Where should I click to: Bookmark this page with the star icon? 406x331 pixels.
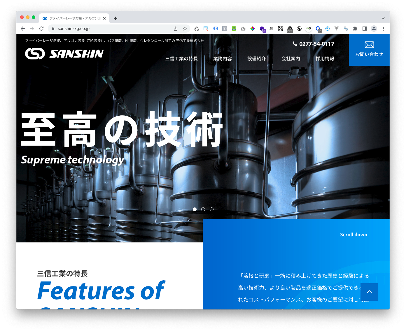[185, 29]
